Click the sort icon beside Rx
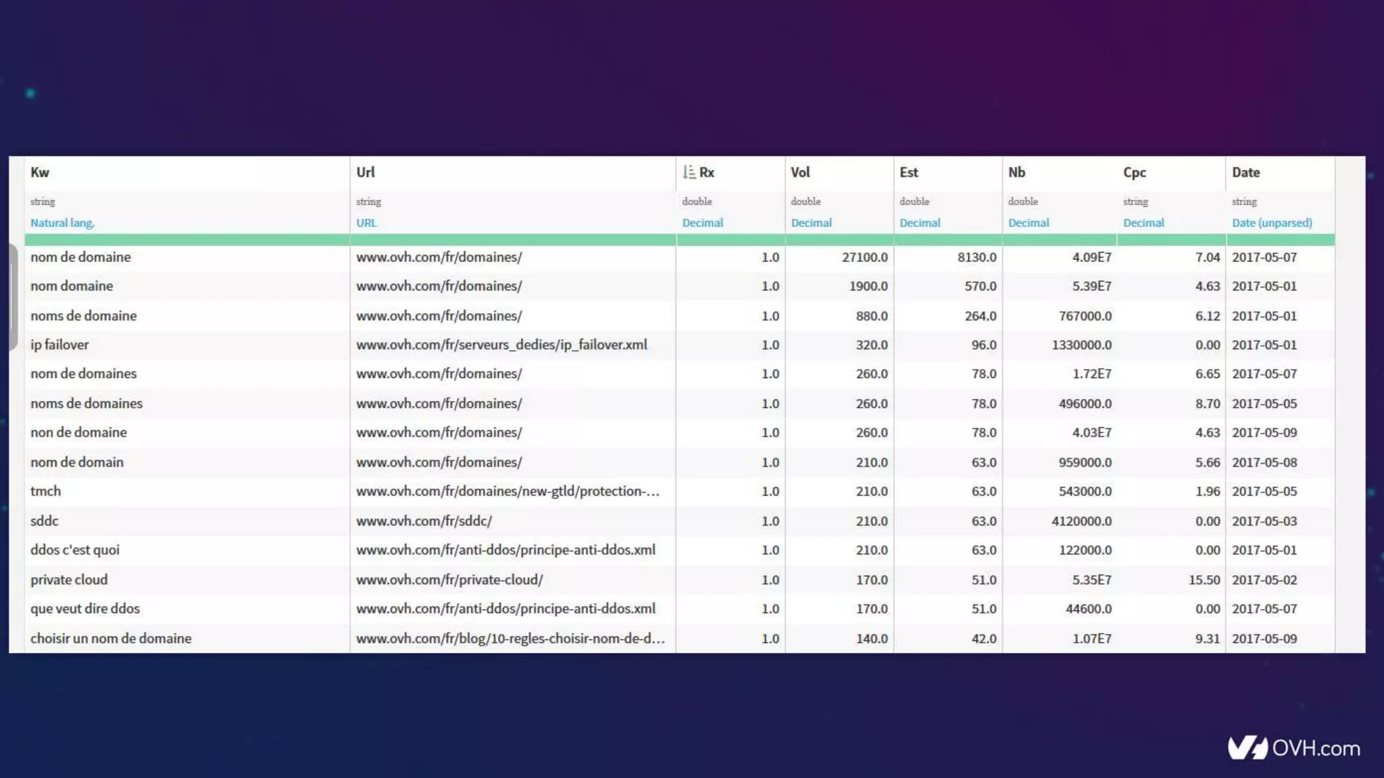 click(689, 172)
